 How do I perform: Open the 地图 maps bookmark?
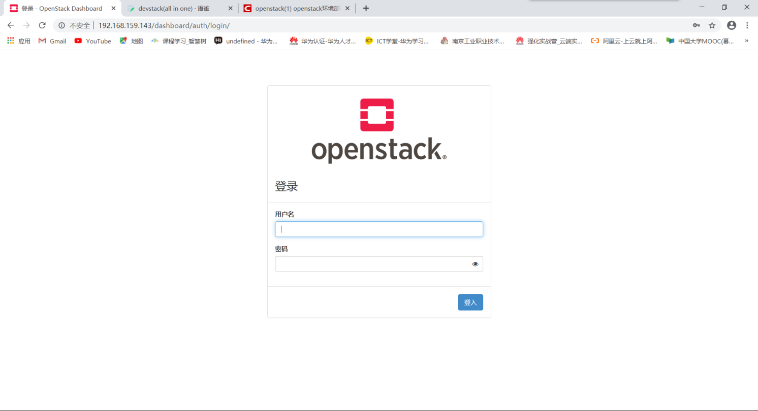131,41
